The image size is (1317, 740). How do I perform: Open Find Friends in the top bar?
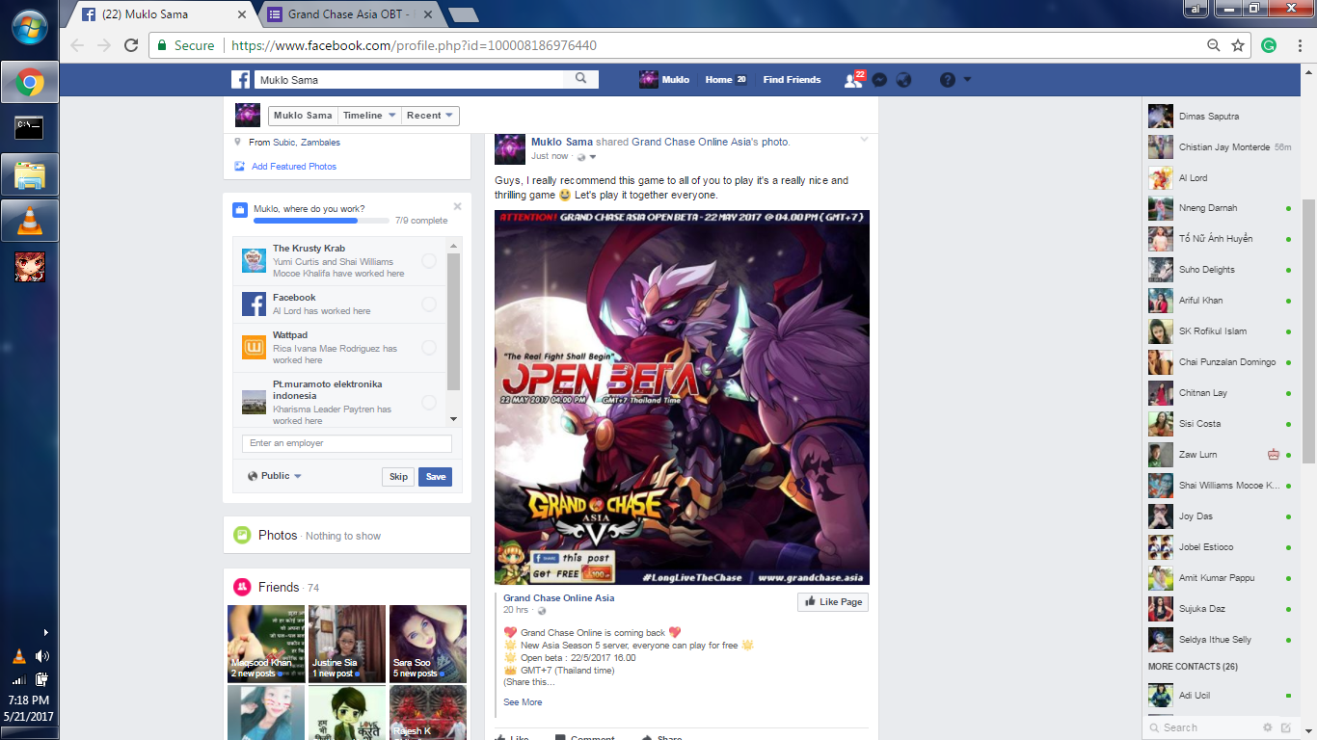pos(793,80)
